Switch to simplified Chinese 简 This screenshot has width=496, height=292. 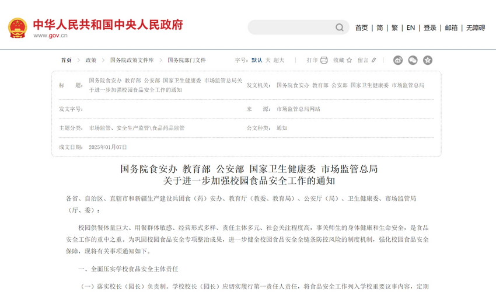click(380, 28)
